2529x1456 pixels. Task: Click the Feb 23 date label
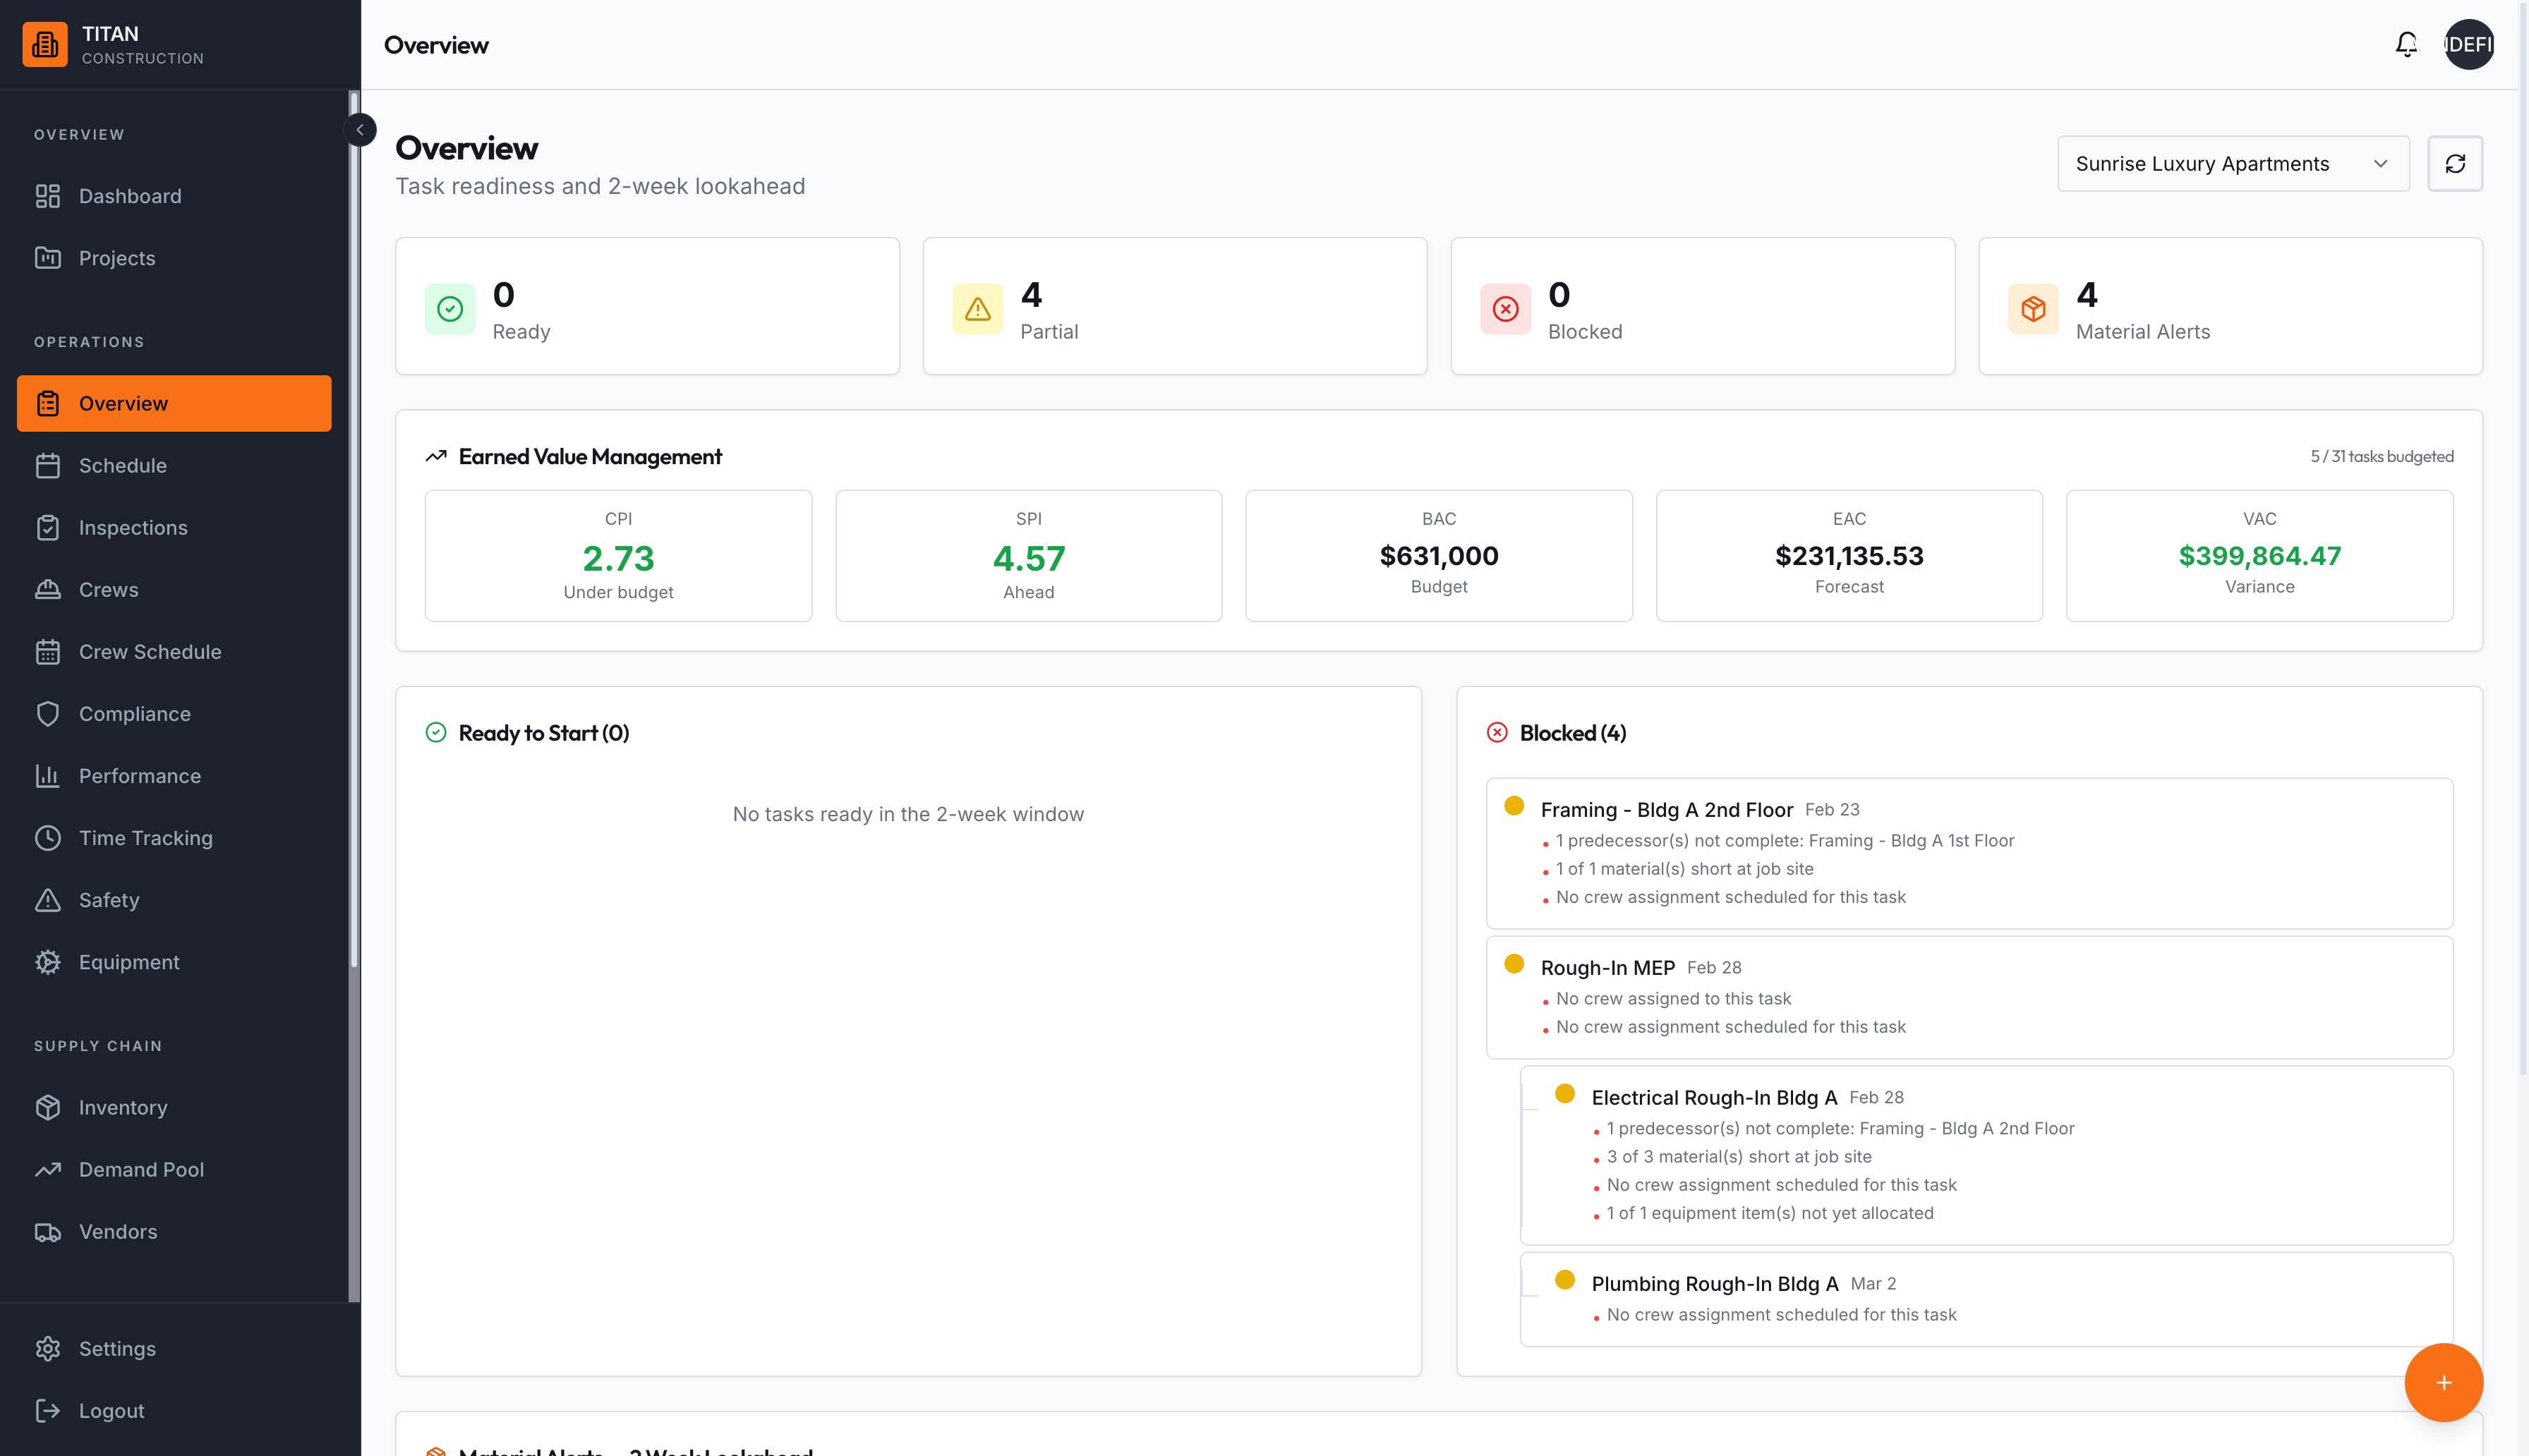[1831, 809]
